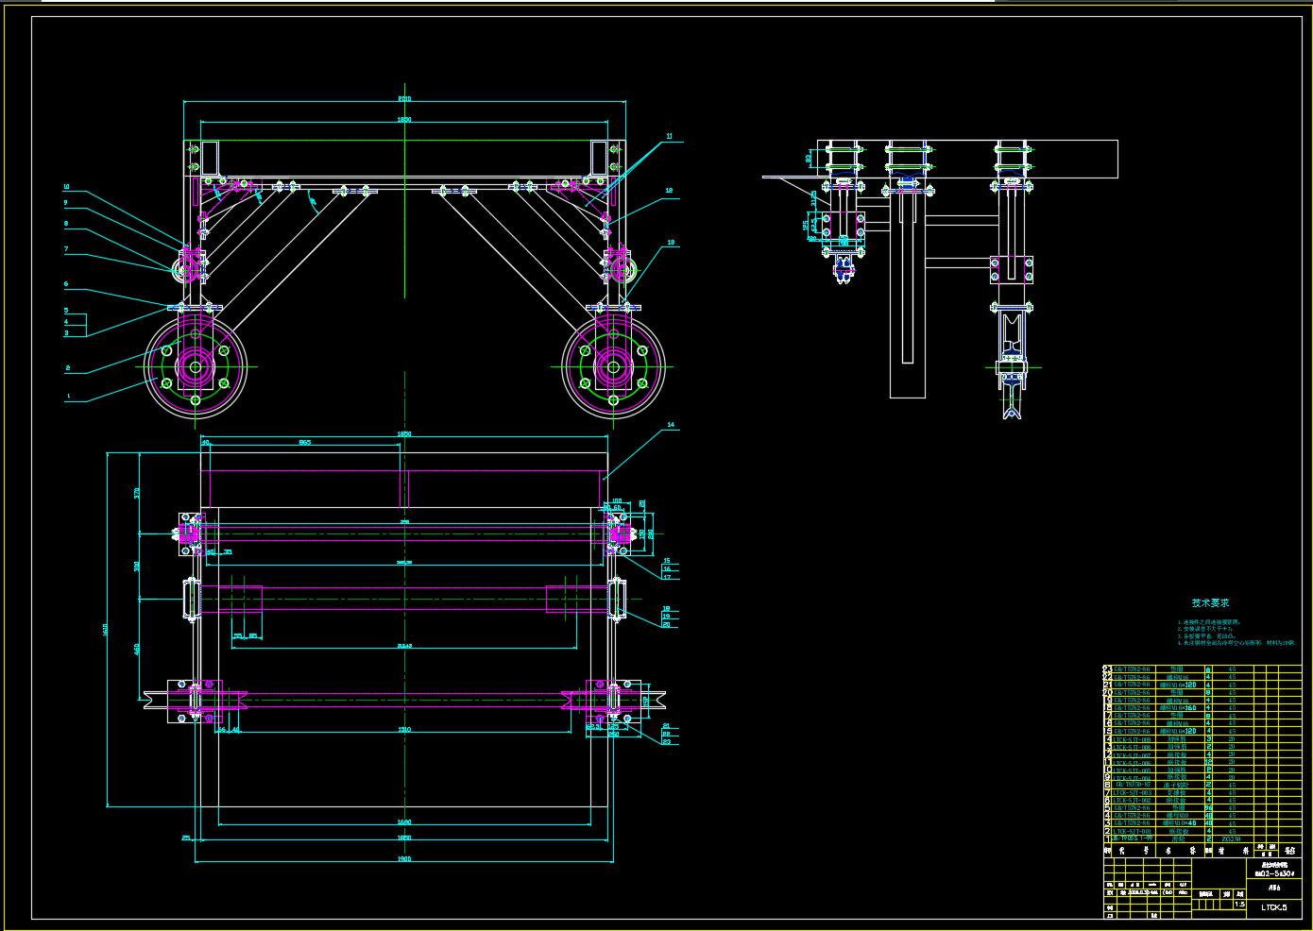Click part callout number 2 label
1313x931 pixels.
coord(67,368)
